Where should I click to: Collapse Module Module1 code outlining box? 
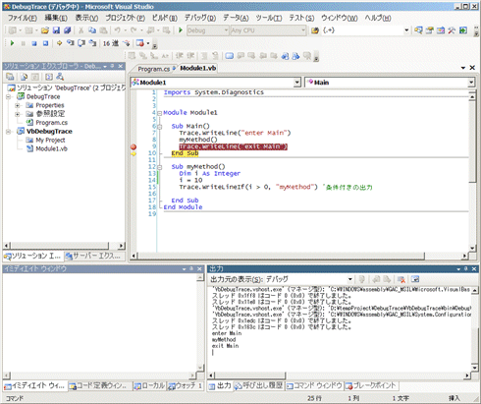pos(160,113)
